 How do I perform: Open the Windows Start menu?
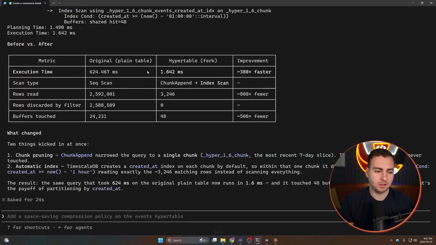pos(160,240)
